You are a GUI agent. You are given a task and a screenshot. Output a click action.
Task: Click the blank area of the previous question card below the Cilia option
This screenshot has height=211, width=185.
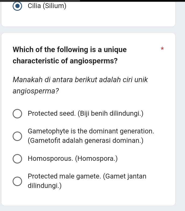coord(88,19)
